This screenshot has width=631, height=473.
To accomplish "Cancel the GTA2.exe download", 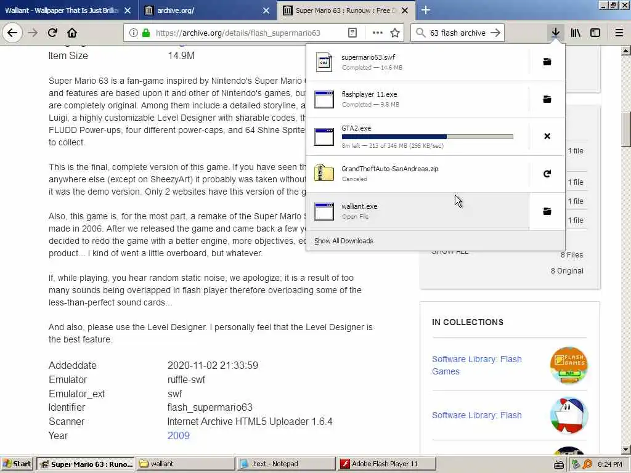I will click(x=547, y=136).
